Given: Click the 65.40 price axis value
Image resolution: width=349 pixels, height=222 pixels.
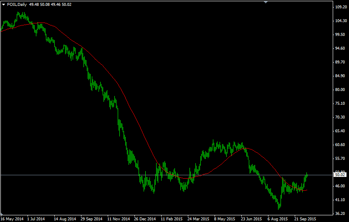Looking at the screenshot, I should (341, 131).
